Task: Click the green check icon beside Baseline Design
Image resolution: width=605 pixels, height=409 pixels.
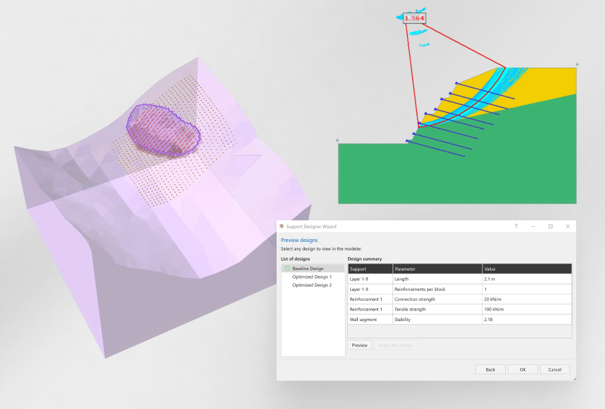Action: click(x=287, y=269)
